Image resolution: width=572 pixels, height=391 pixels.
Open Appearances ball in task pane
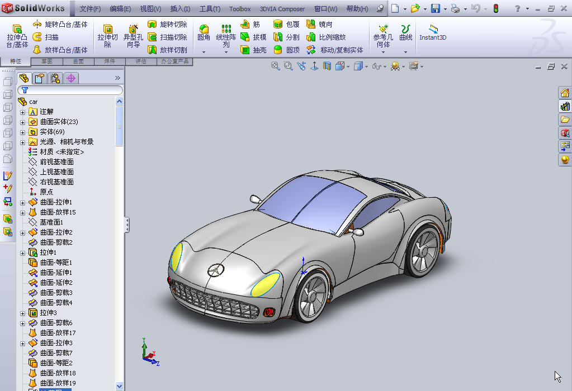click(565, 159)
